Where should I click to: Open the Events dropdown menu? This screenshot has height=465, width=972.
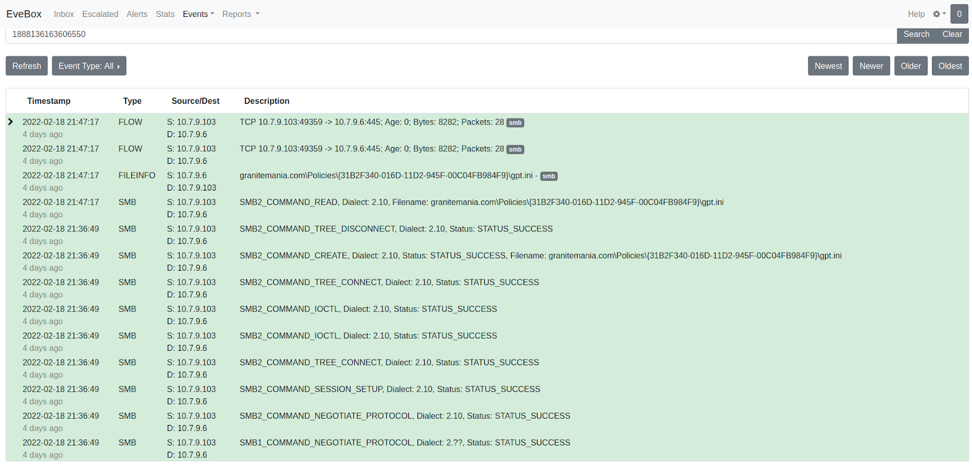[x=198, y=14]
